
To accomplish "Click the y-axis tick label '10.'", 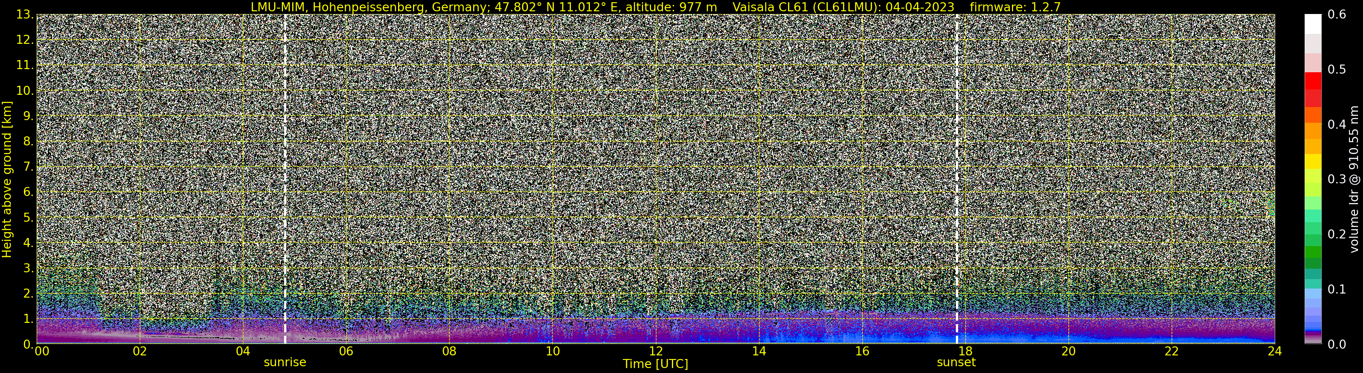I will [25, 90].
